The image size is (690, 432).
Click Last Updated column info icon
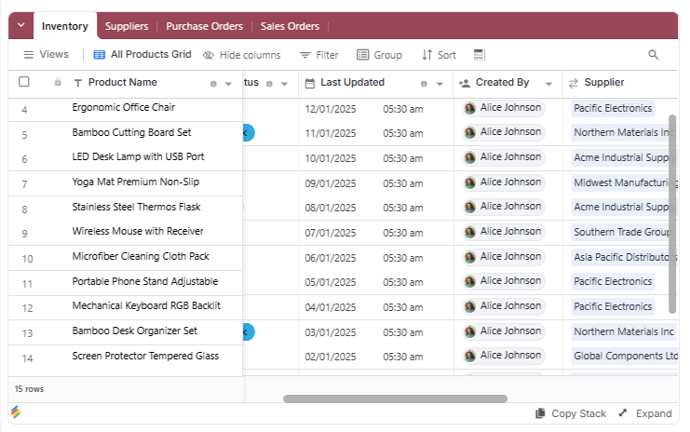(x=424, y=84)
